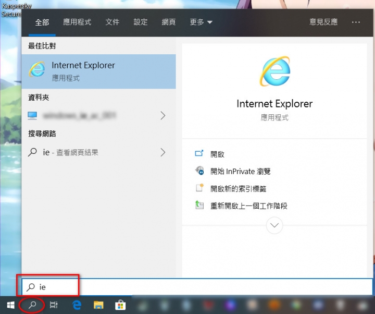Click the Internet Explorer icon in results list
Viewport: 375px width, 314px height.
(x=37, y=69)
